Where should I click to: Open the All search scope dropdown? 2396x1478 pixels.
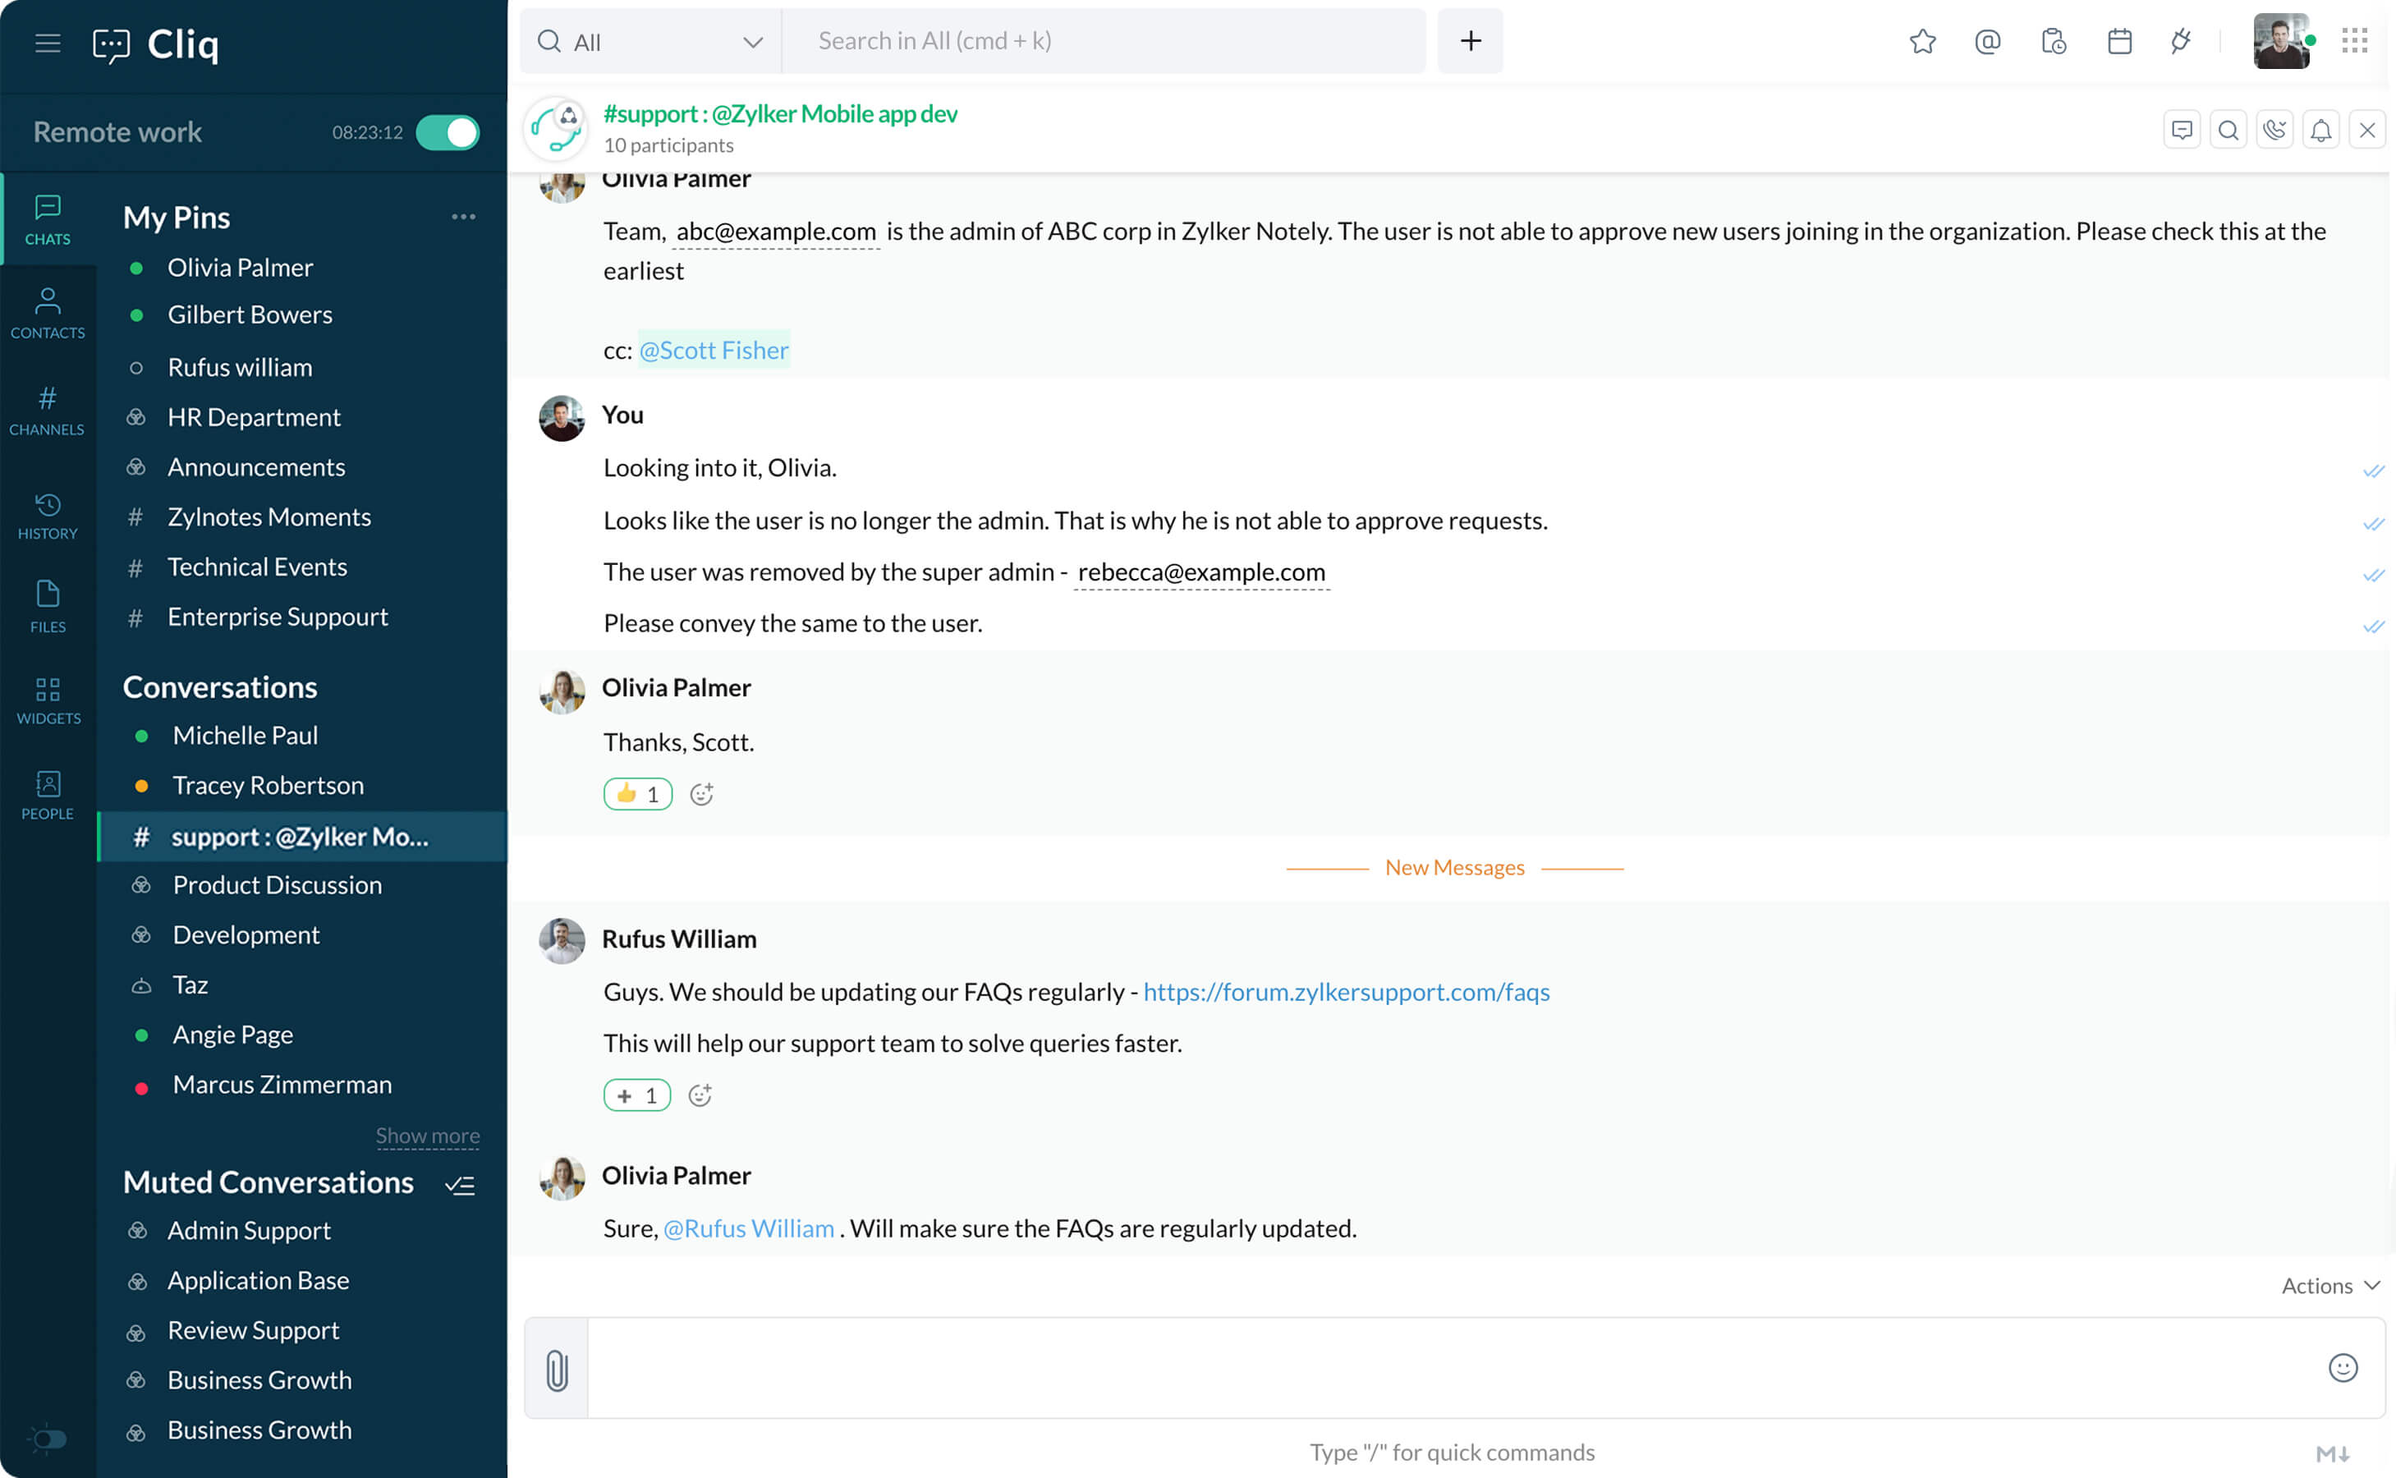(650, 41)
